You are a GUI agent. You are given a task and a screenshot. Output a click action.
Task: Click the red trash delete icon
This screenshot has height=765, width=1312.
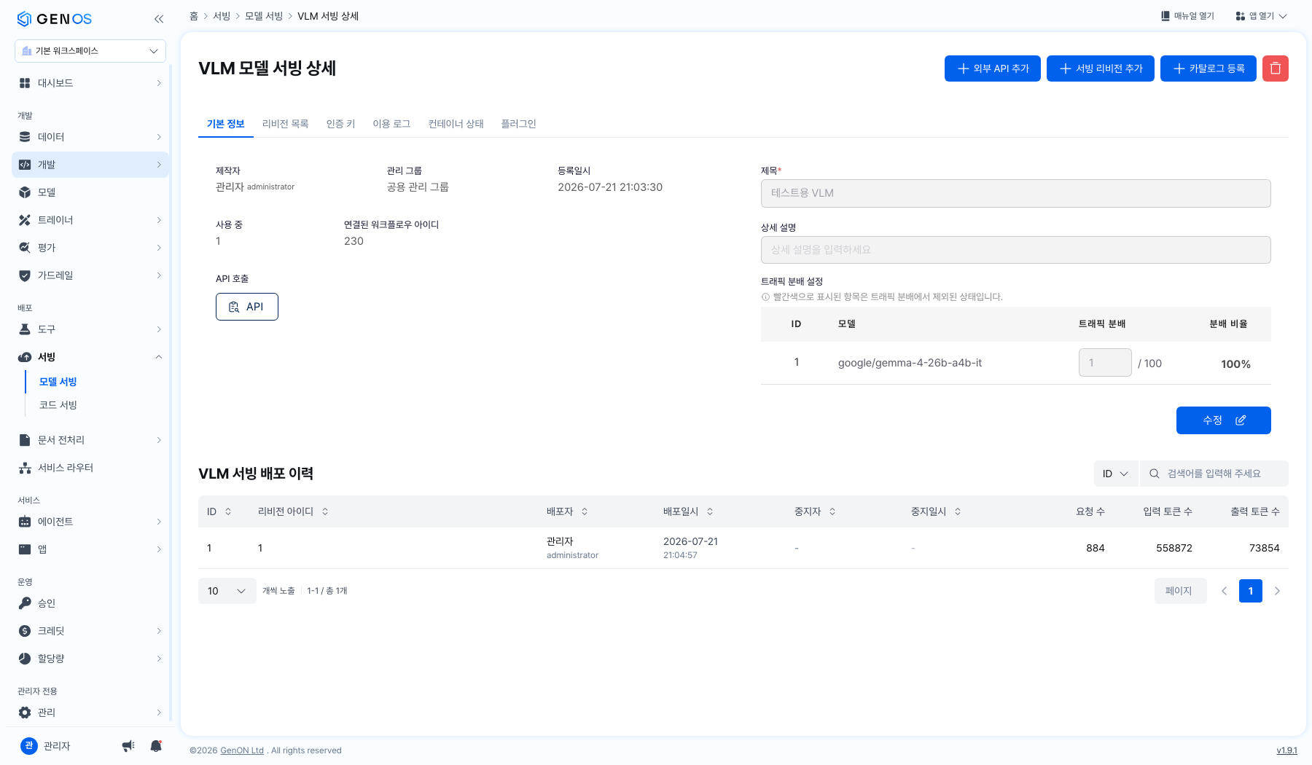click(x=1276, y=68)
